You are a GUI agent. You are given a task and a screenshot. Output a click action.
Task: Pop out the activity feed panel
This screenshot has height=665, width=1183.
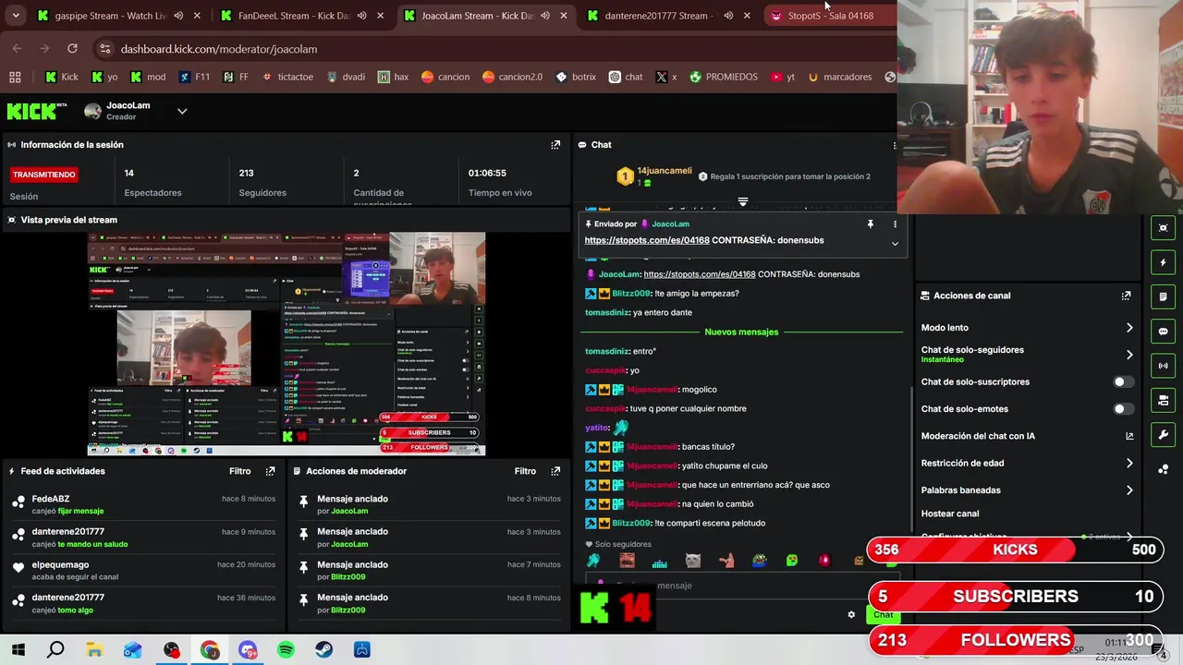(x=270, y=471)
